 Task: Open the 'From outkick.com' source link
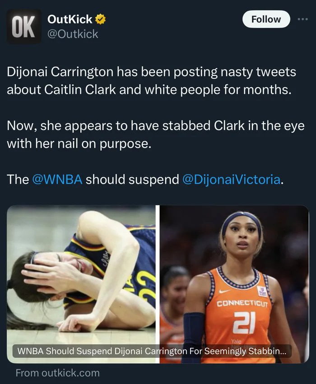[58, 373]
